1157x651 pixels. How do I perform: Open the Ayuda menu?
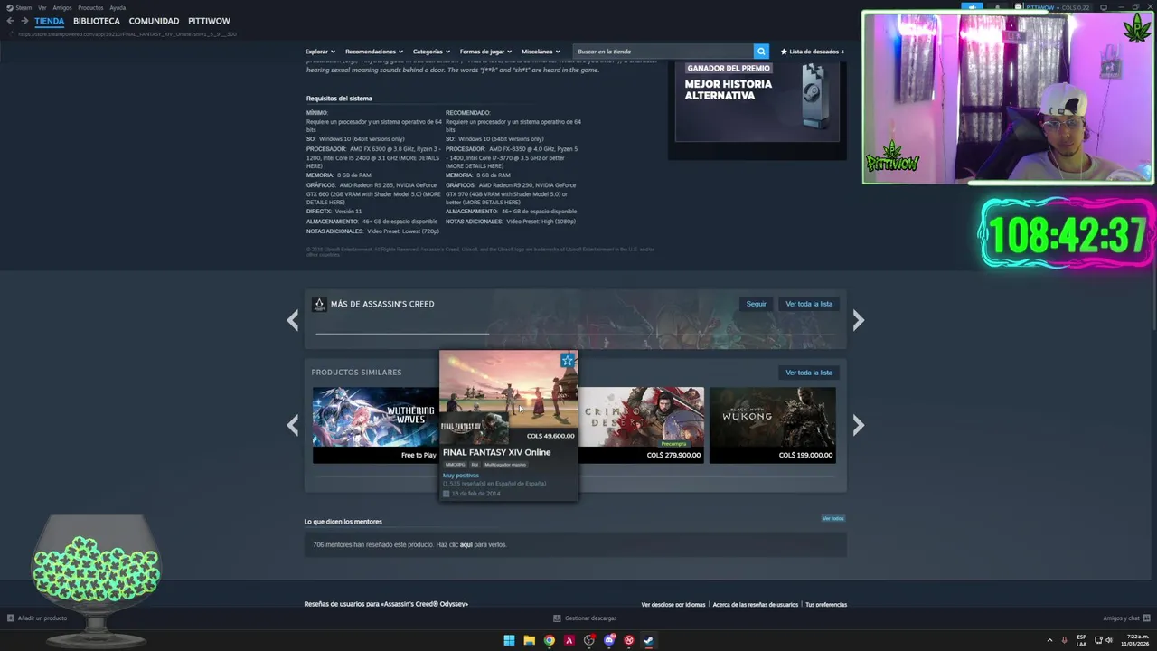click(x=118, y=7)
